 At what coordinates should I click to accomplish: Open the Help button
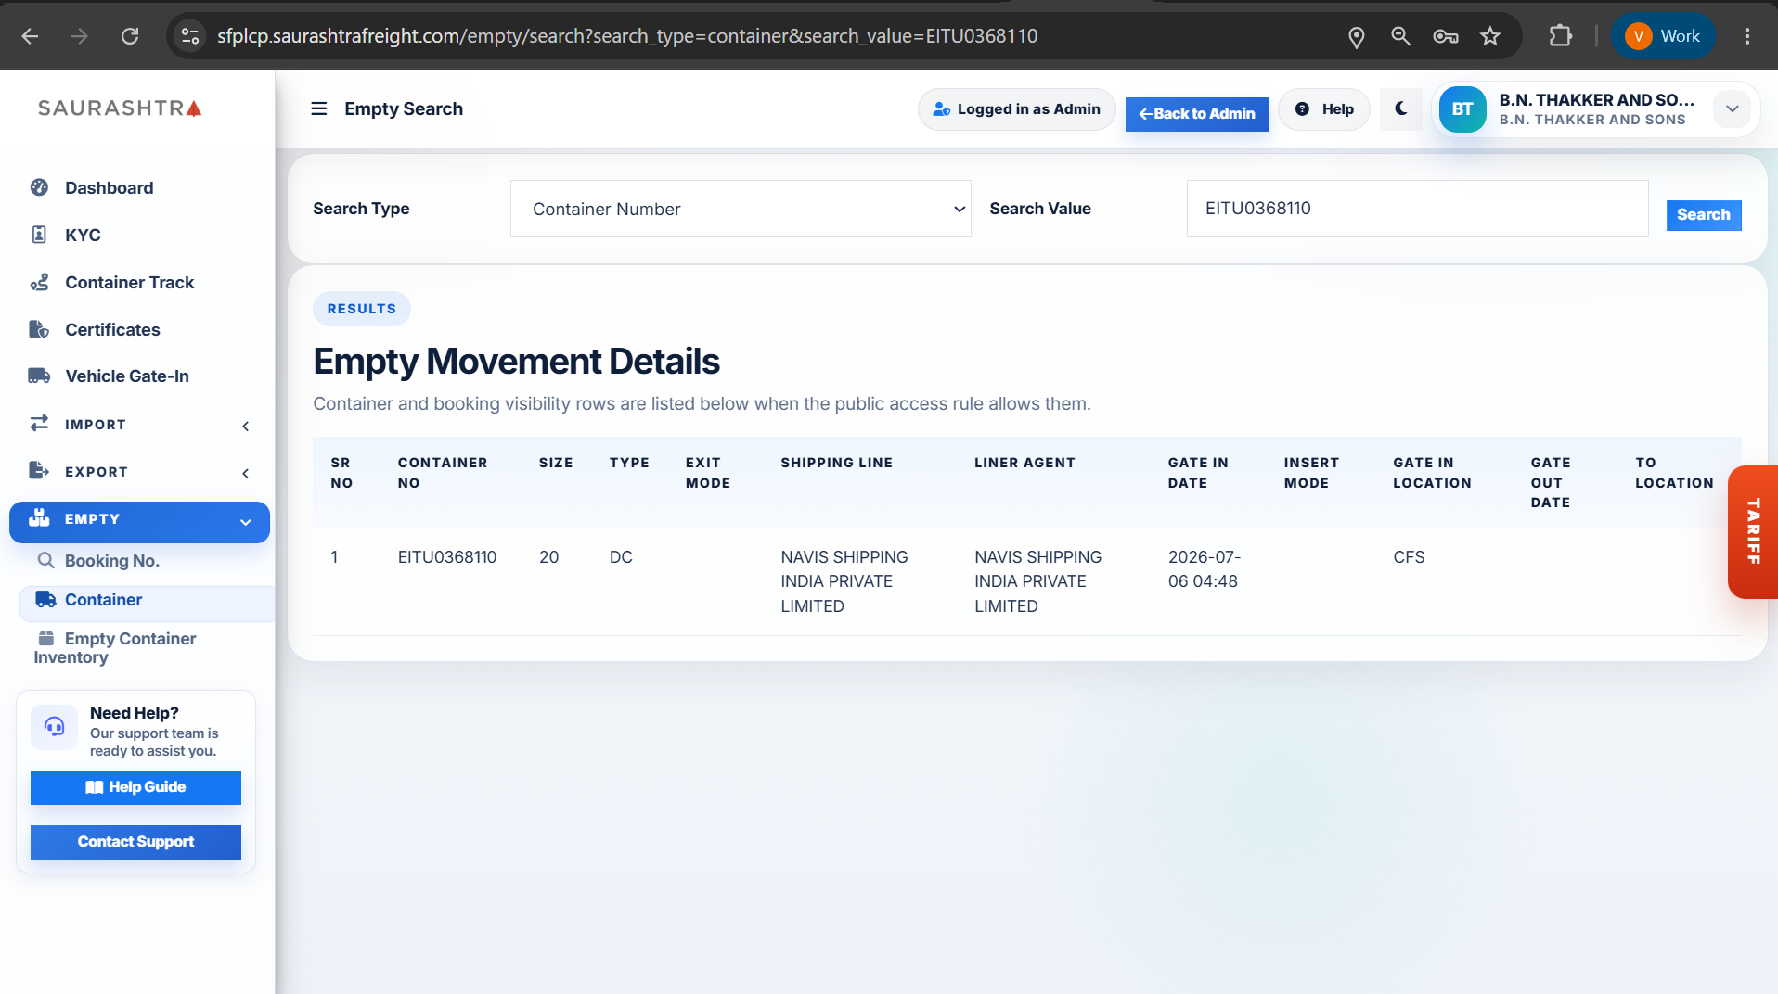pos(1324,109)
